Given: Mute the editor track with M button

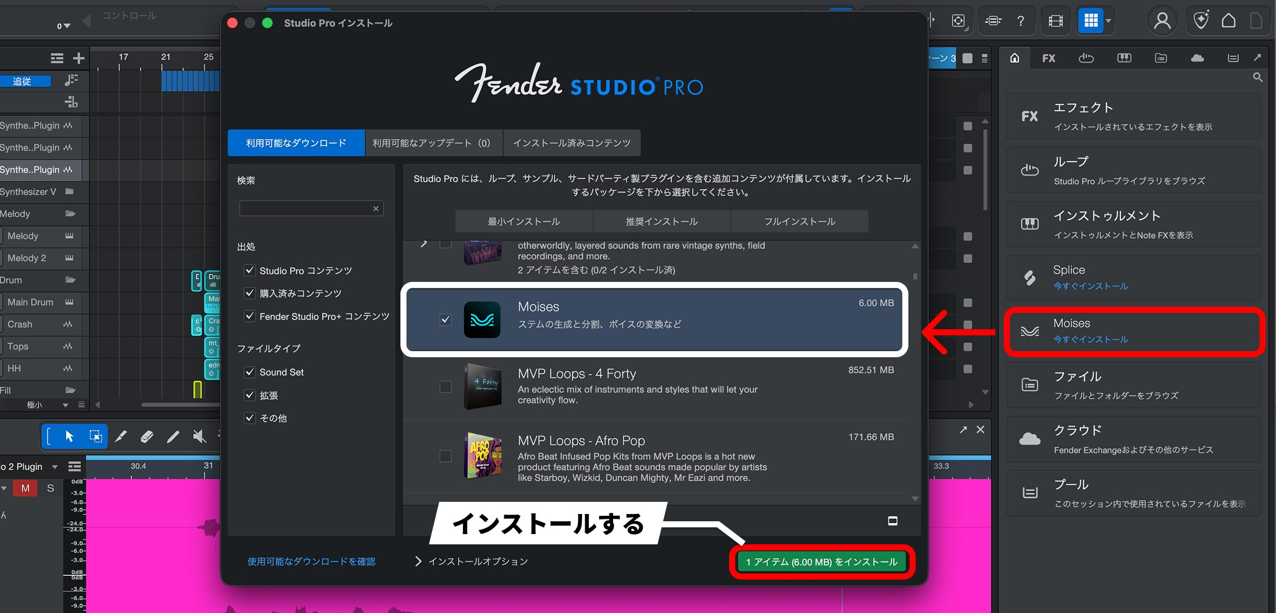Looking at the screenshot, I should [x=26, y=488].
